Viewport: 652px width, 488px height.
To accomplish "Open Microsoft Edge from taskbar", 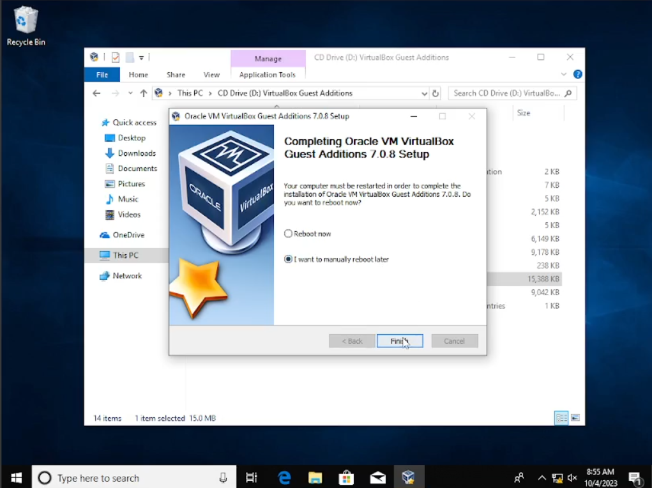I will tap(284, 477).
